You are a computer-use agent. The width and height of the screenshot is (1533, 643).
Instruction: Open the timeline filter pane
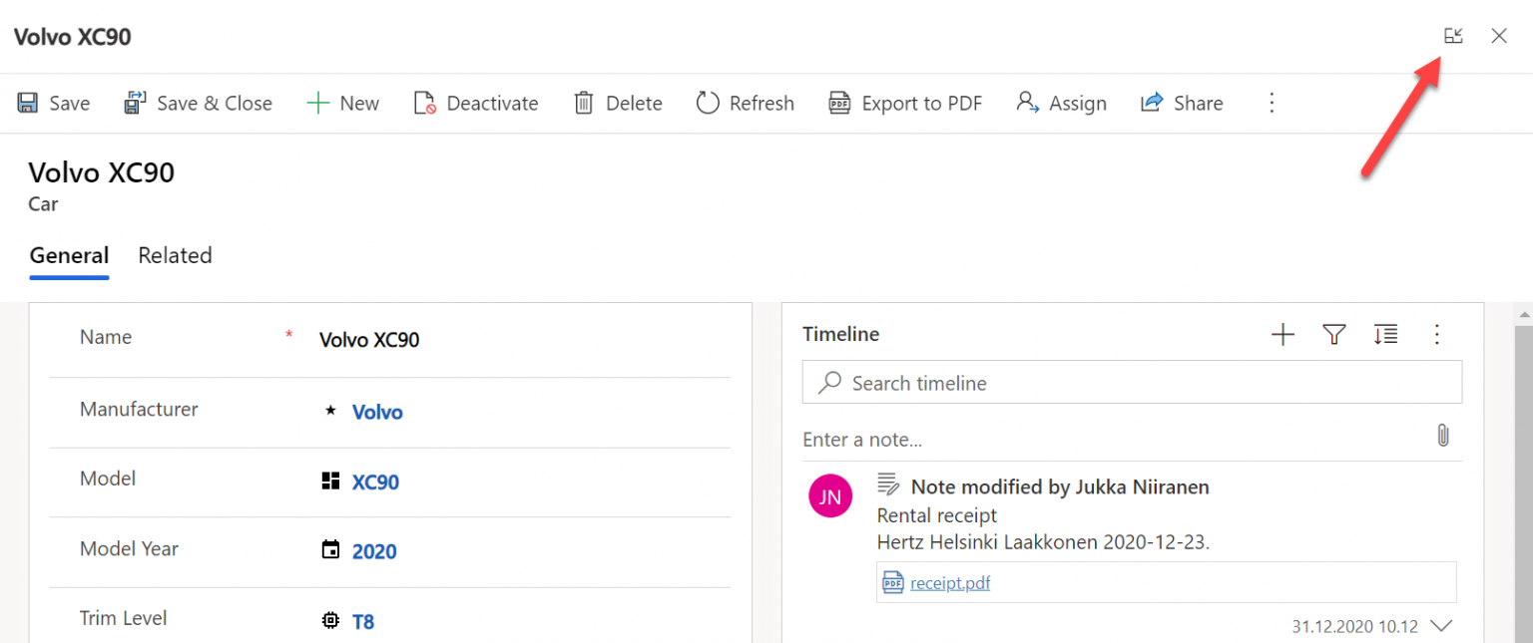[x=1334, y=335]
